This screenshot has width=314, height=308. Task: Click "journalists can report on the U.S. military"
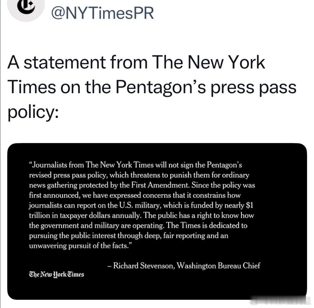coord(94,205)
